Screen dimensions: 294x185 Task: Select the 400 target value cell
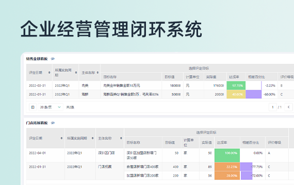pos(172,166)
